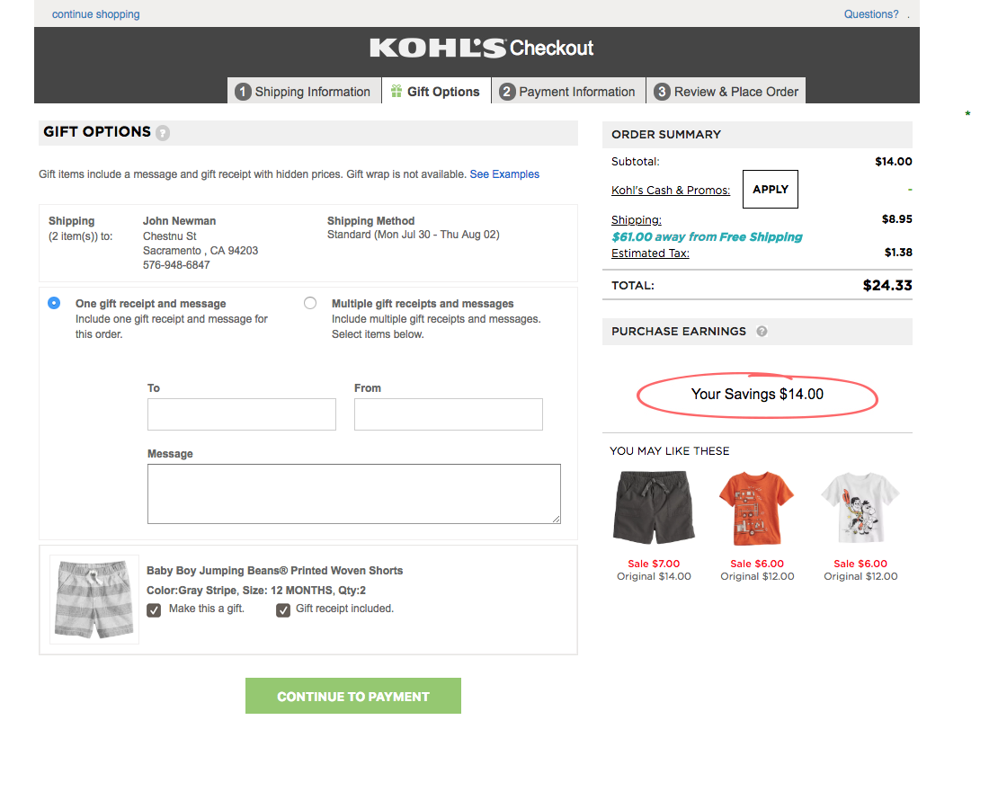
Task: Expand the Shipping cost details
Action: (x=636, y=219)
